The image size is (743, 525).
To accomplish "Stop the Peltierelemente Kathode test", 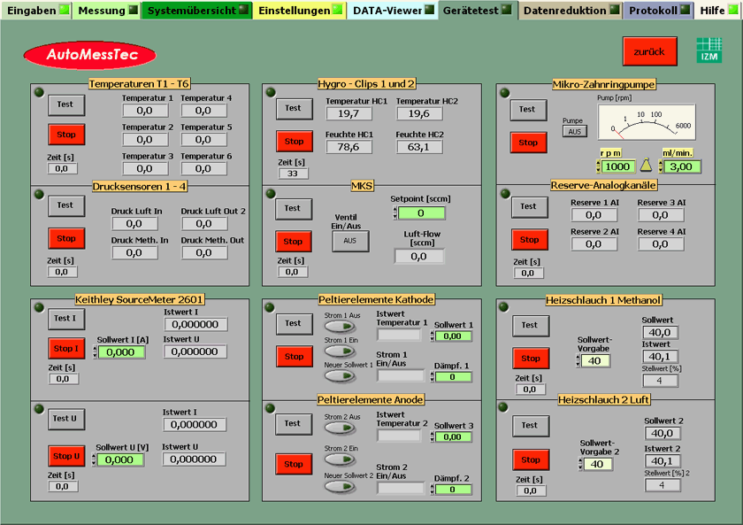I will click(295, 357).
